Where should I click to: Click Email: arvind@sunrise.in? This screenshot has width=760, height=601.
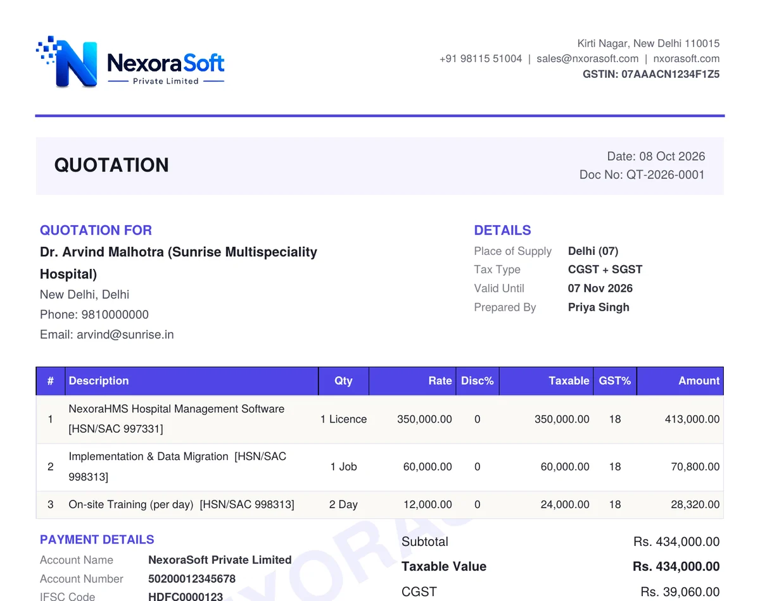click(x=106, y=335)
